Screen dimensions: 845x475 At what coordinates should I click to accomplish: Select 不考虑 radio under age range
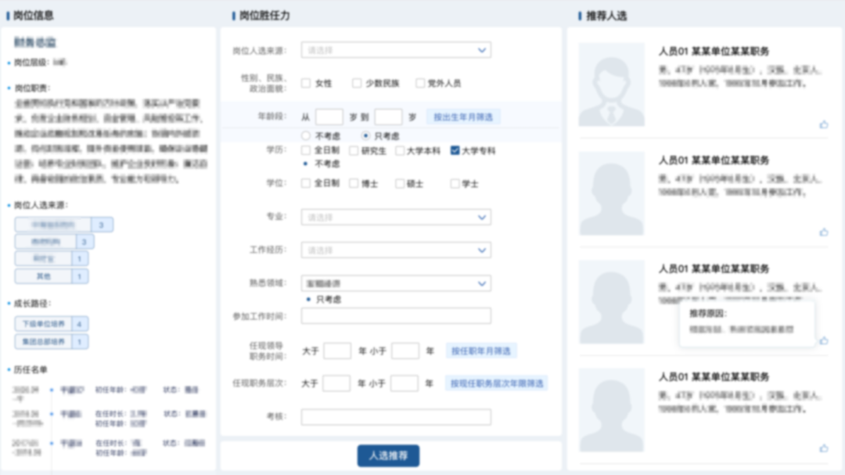pyautogui.click(x=306, y=136)
